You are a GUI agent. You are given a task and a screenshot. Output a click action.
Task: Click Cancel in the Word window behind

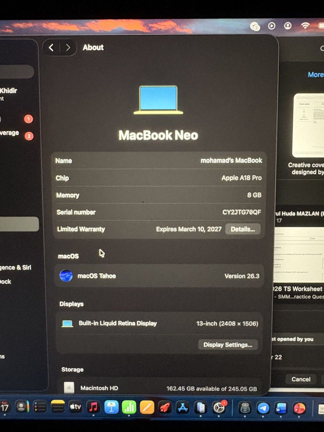point(301,379)
